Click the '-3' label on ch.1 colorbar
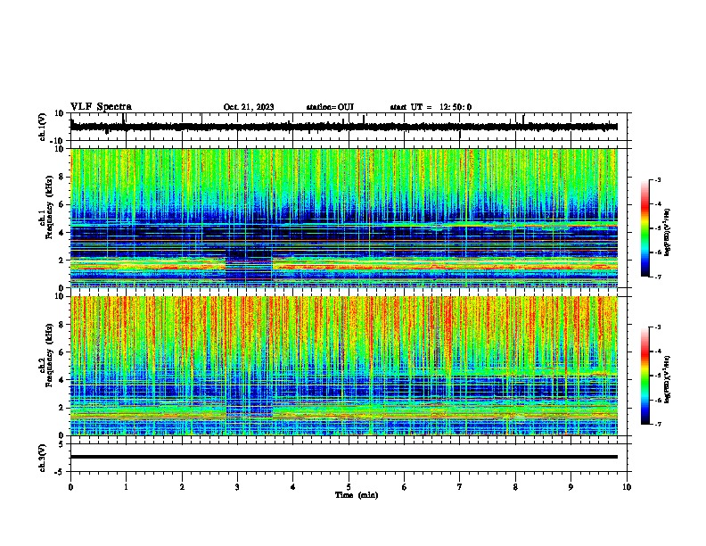Image resolution: width=706 pixels, height=546 pixels. [658, 179]
